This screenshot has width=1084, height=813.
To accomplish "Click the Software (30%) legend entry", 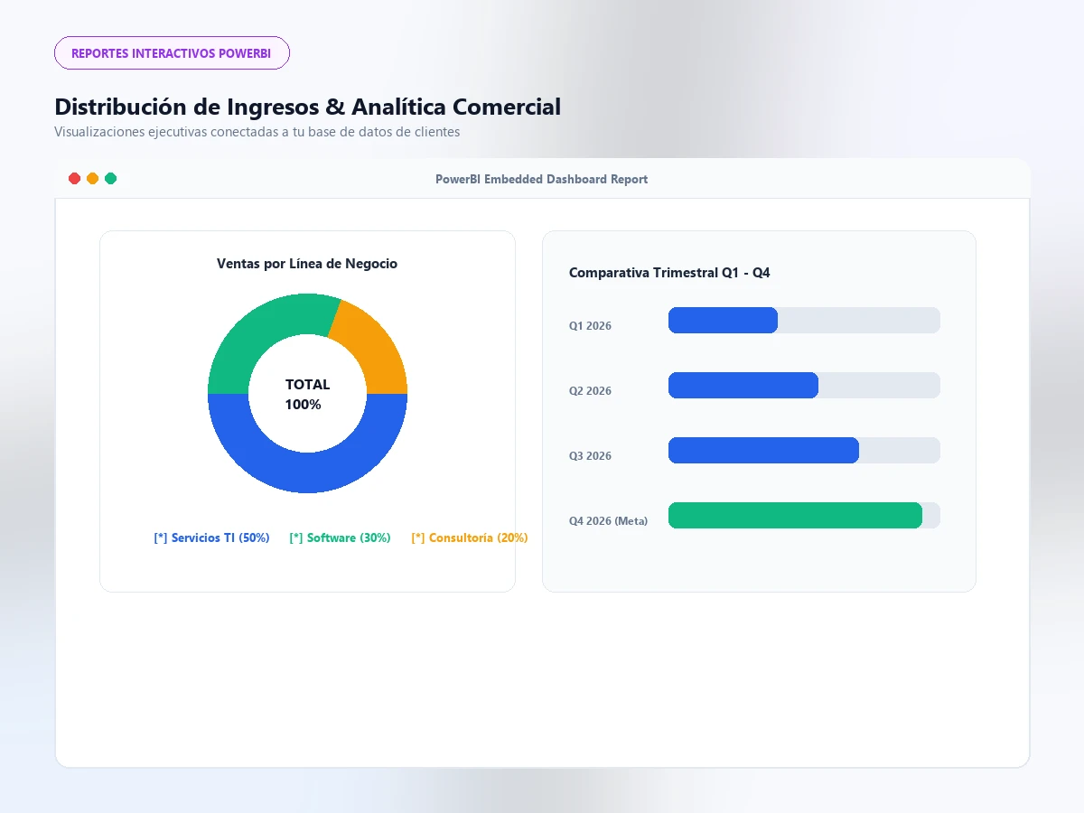I will pyautogui.click(x=340, y=537).
